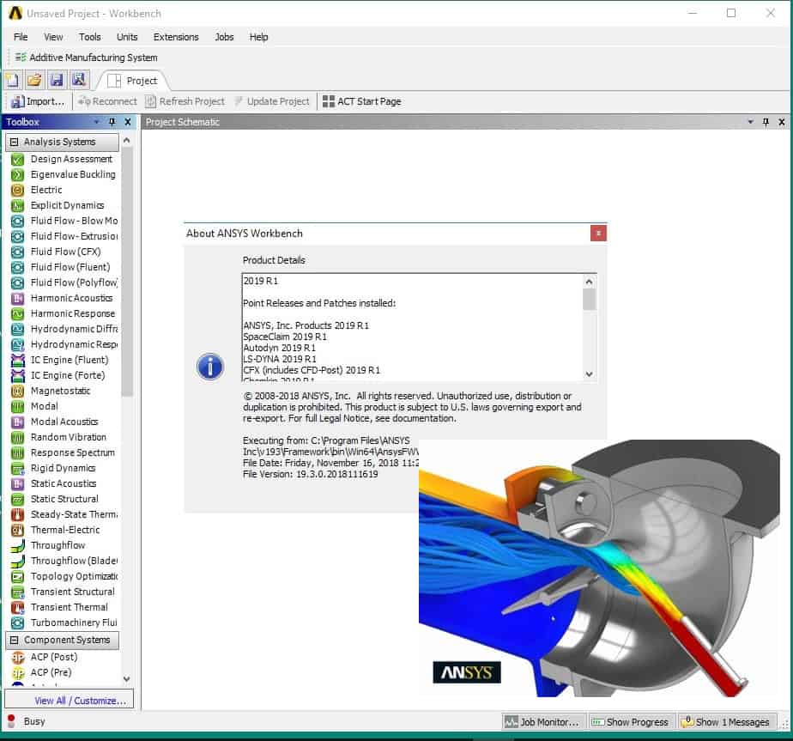Open the Help menu
This screenshot has width=793, height=741.
258,37
